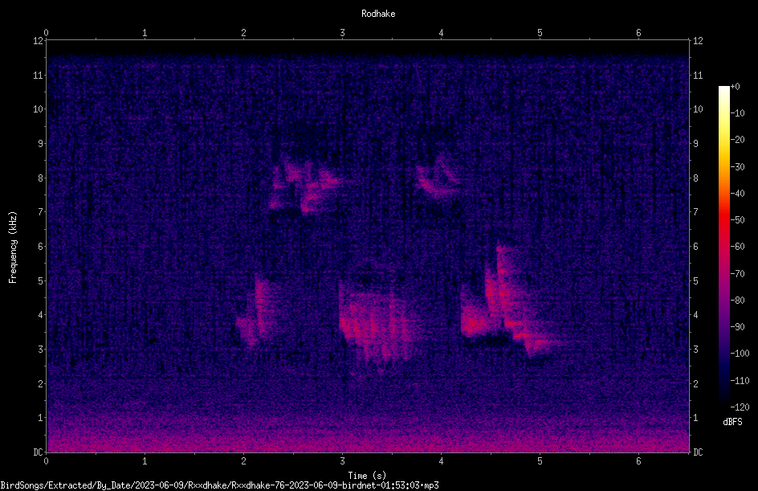The height and width of the screenshot is (491, 758).
Task: Click the "-50" color scale label
Action: coord(737,220)
